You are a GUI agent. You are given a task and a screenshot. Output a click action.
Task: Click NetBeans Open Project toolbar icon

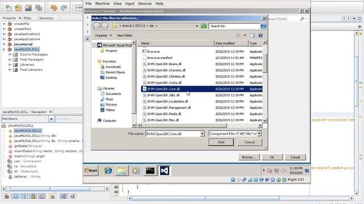[x=28, y=8]
